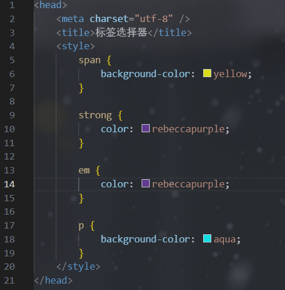The height and width of the screenshot is (290, 285).
Task: Select line number 4 in the gutter
Action: [12, 46]
